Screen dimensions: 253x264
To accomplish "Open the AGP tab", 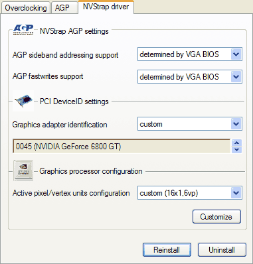I will click(x=64, y=8).
